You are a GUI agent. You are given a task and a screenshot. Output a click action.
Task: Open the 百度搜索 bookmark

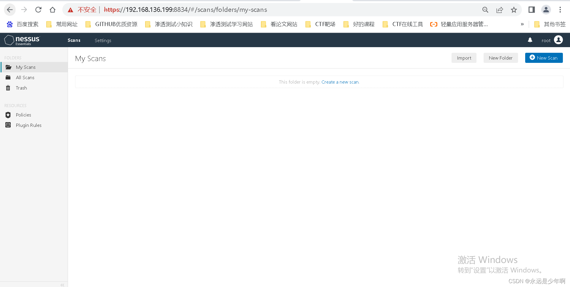click(x=23, y=24)
